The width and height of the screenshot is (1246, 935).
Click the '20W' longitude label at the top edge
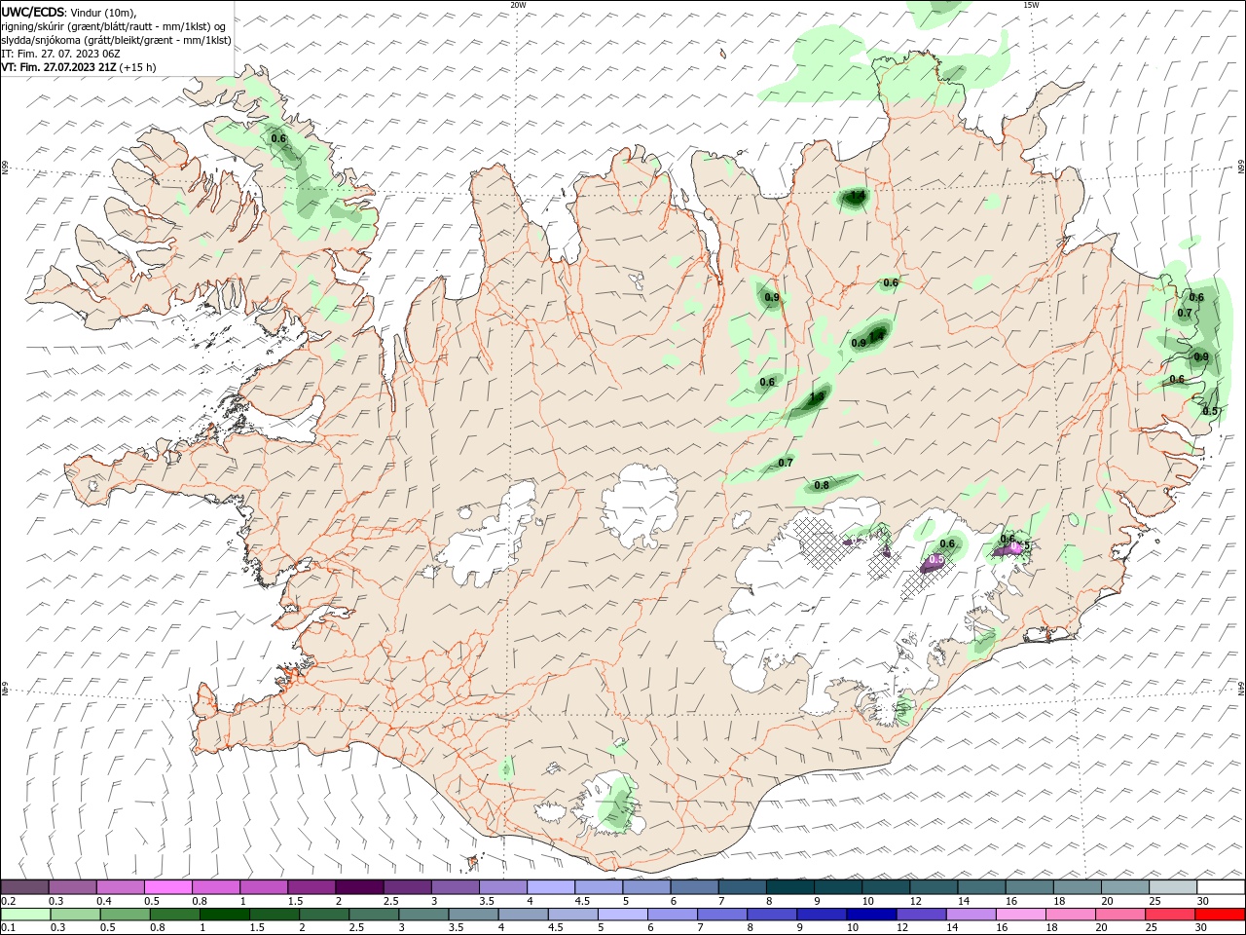[x=519, y=4]
